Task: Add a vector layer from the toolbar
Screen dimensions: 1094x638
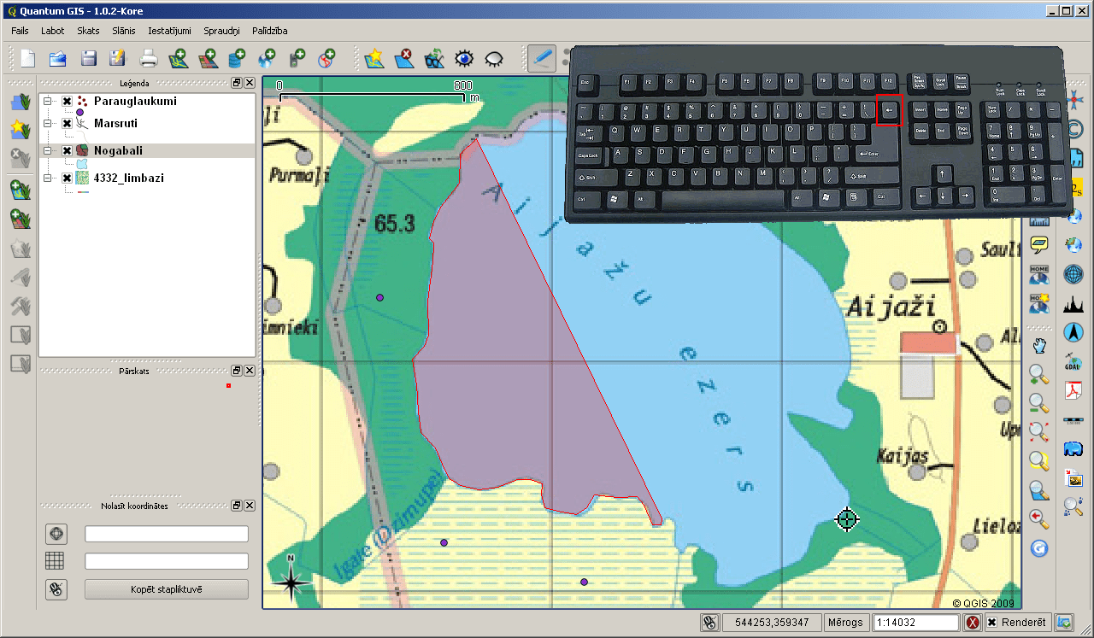Action: click(x=178, y=58)
